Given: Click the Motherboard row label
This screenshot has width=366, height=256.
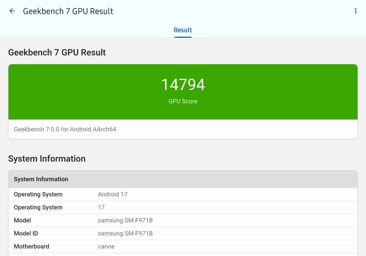Looking at the screenshot, I should [31, 246].
